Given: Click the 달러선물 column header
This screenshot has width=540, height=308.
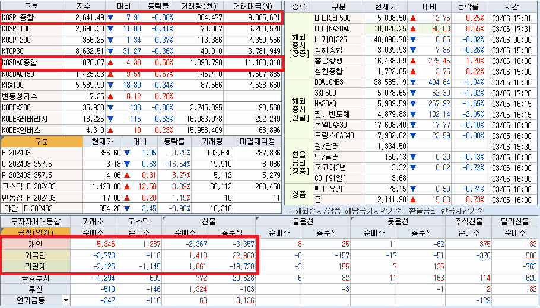Looking at the screenshot, I should [515, 221].
